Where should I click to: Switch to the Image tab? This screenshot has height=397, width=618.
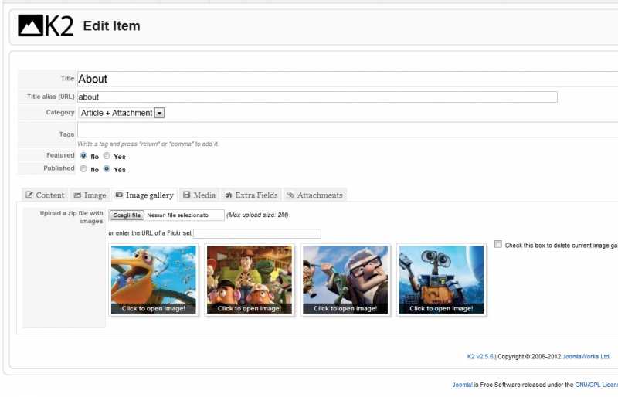[x=90, y=195]
